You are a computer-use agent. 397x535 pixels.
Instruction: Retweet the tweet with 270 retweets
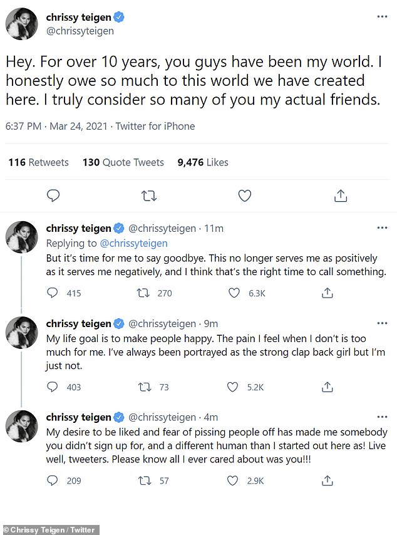(145, 293)
